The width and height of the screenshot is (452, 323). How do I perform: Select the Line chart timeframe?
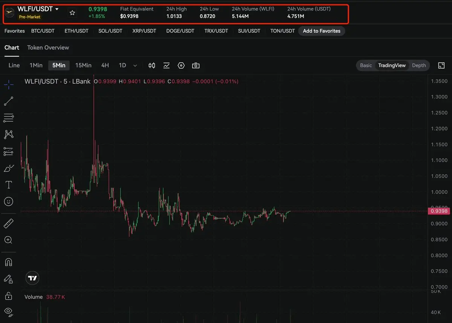[14, 65]
